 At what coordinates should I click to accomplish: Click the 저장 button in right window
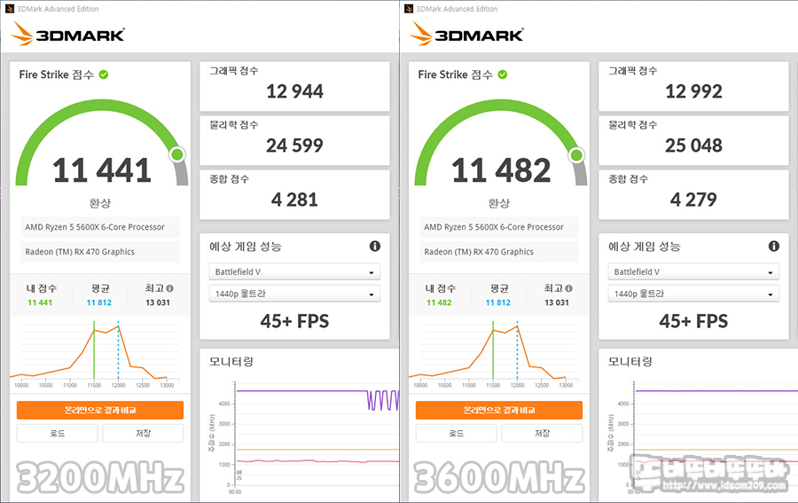coord(542,433)
